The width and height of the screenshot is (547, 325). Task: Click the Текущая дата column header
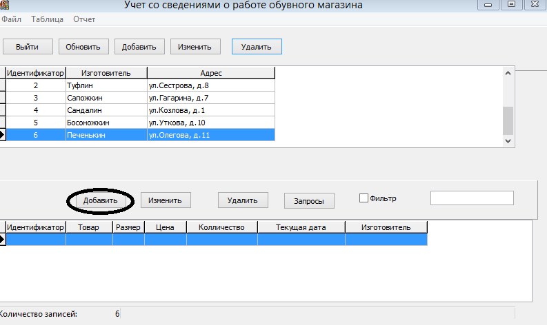tap(301, 227)
